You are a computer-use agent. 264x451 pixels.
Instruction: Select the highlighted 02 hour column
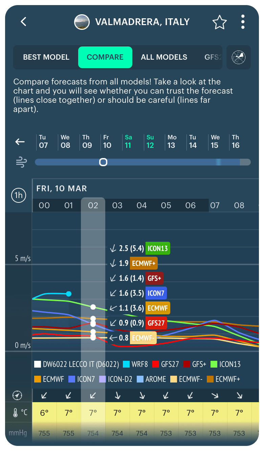[x=93, y=205]
